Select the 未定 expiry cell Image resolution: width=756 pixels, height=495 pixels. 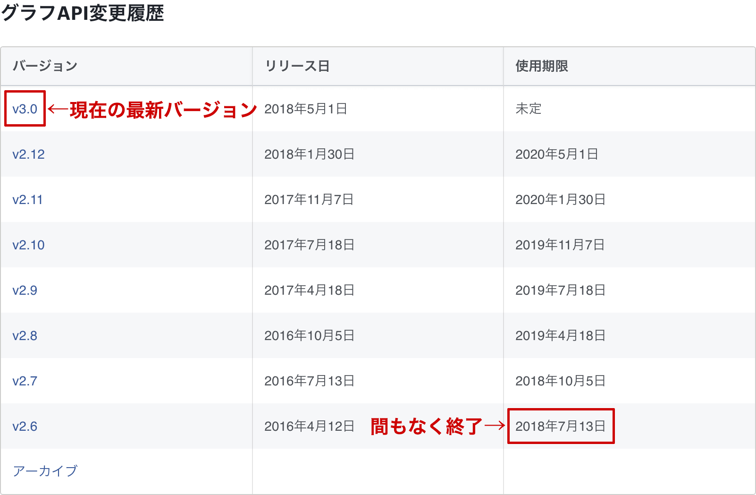tap(529, 109)
